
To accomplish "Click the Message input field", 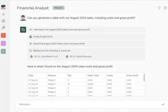I will pyautogui.click(x=89, y=104).
